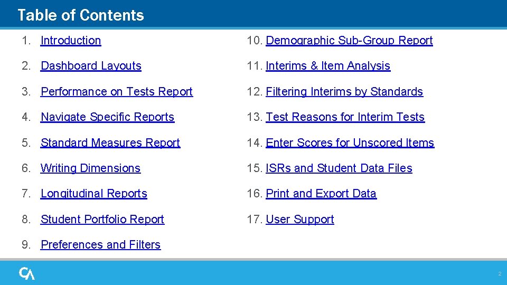Open Student Portfolio Report link
The height and width of the screenshot is (285, 507).
tap(102, 219)
